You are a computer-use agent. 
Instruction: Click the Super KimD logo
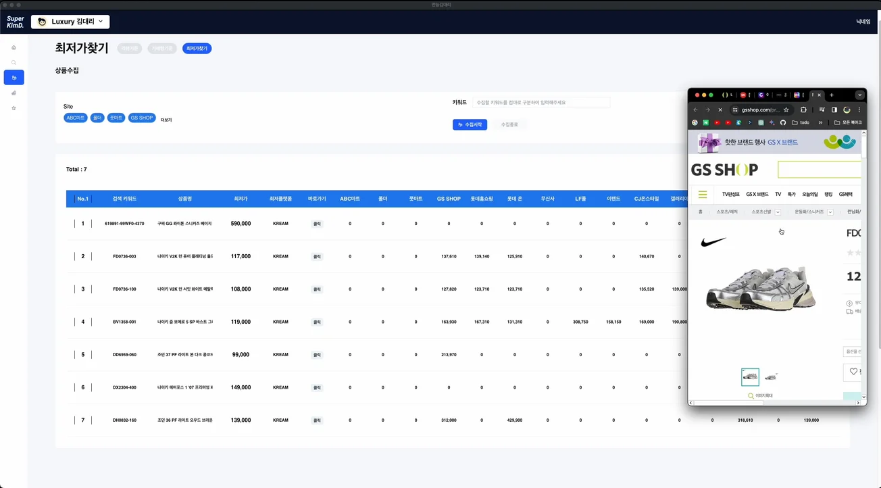(15, 22)
